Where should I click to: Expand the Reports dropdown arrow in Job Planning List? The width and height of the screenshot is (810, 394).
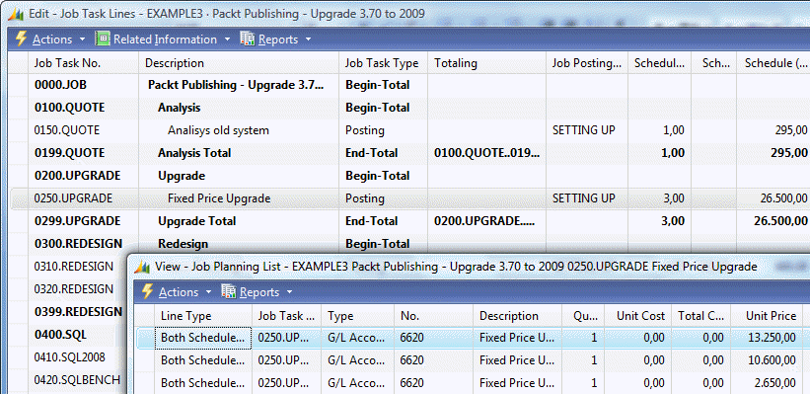[x=289, y=292]
